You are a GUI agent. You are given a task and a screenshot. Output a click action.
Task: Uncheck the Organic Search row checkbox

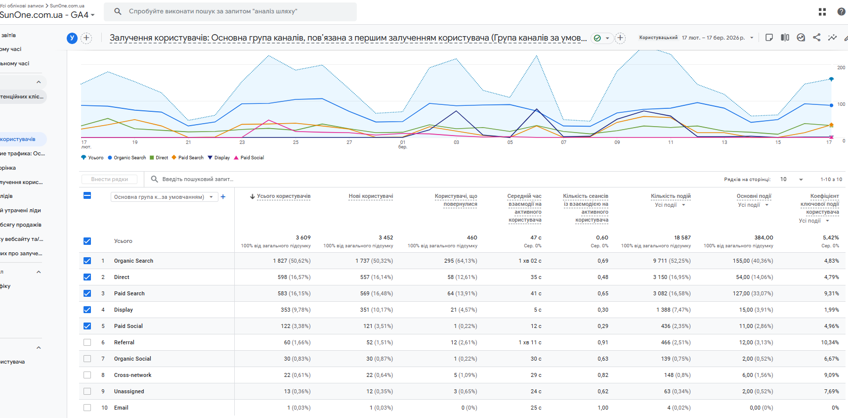click(x=87, y=261)
